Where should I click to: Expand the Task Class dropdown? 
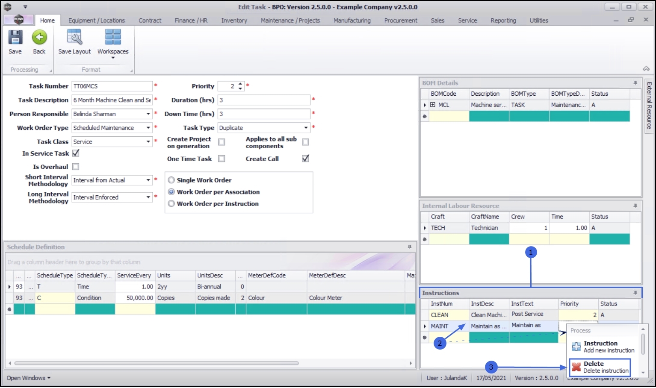148,142
